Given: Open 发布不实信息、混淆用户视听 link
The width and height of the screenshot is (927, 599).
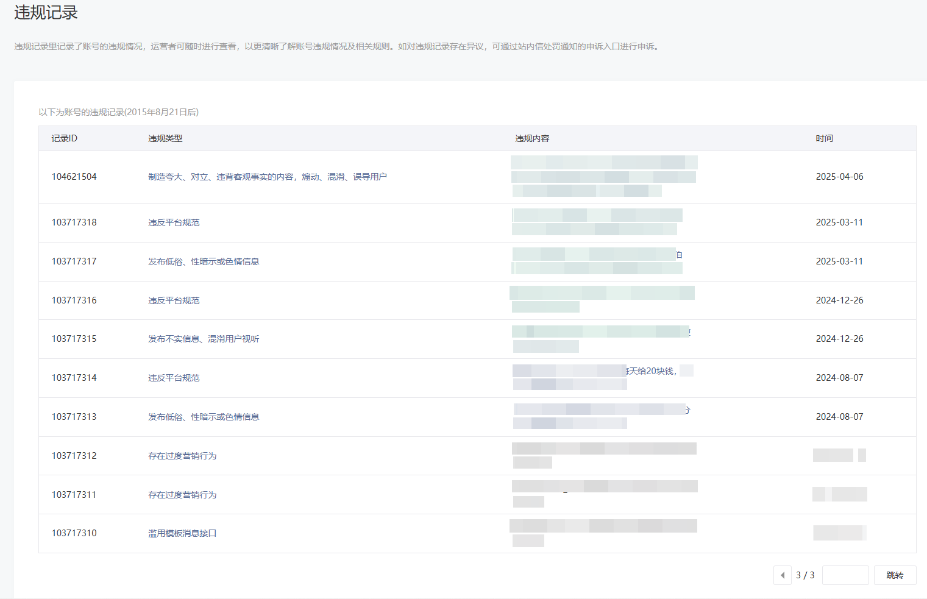Looking at the screenshot, I should click(204, 339).
